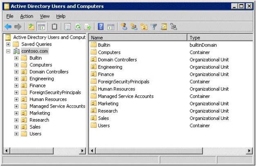Add objects to group via last toolbar icon
This screenshot has width=256, height=167.
coord(173,27)
